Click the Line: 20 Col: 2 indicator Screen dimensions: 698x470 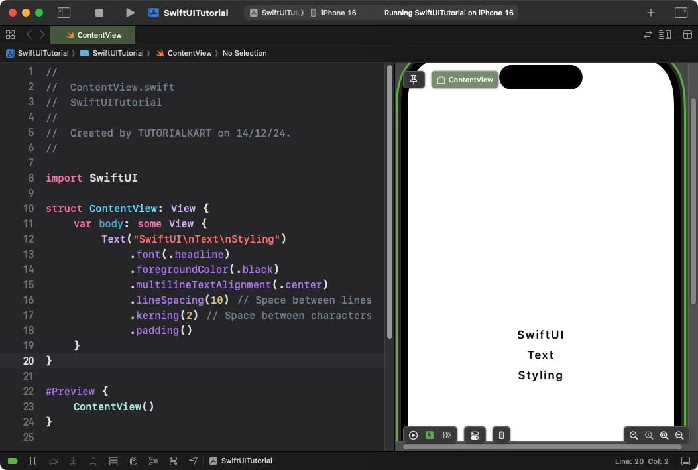click(642, 461)
